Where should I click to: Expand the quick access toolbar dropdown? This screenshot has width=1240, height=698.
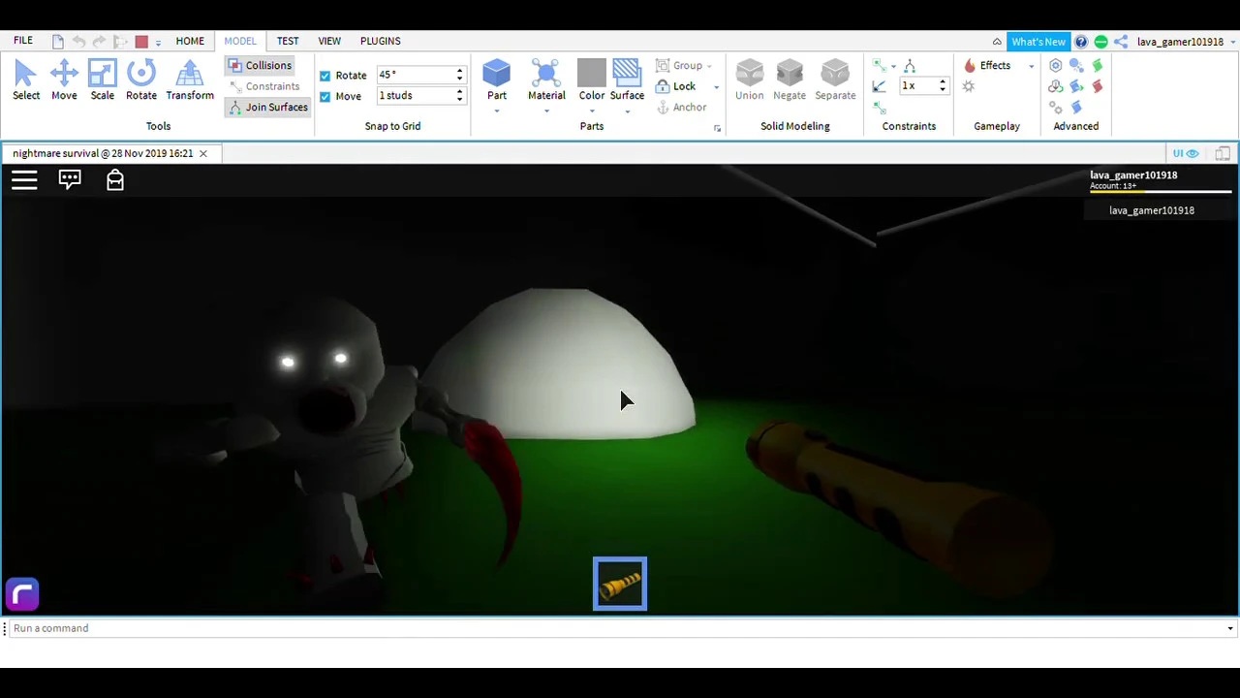158,42
